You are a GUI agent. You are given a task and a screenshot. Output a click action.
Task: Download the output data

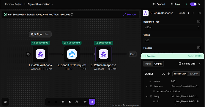pos(163,74)
